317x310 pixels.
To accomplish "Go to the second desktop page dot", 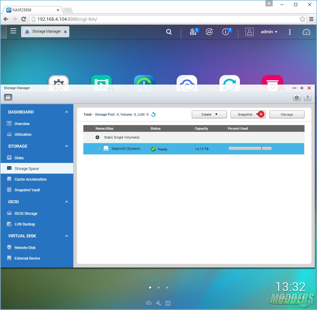I will pyautogui.click(x=158, y=288).
